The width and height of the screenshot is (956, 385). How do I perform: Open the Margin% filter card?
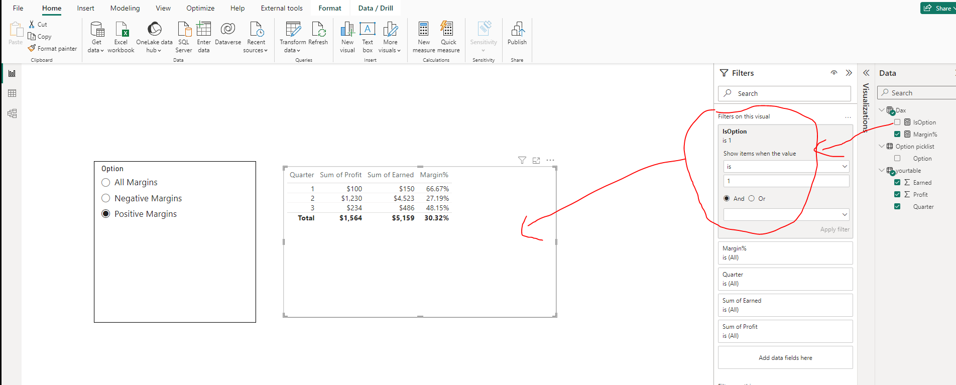[785, 253]
